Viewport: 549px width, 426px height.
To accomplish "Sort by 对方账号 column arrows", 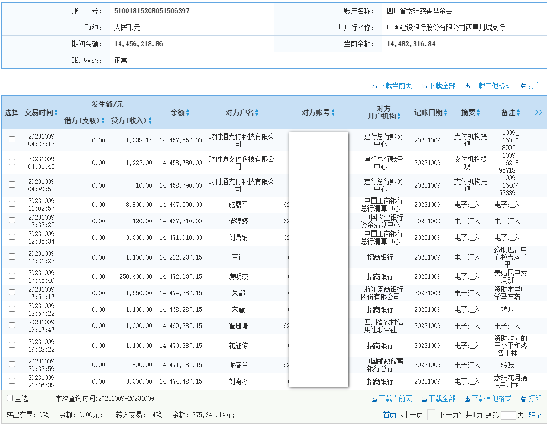I will pos(333,112).
